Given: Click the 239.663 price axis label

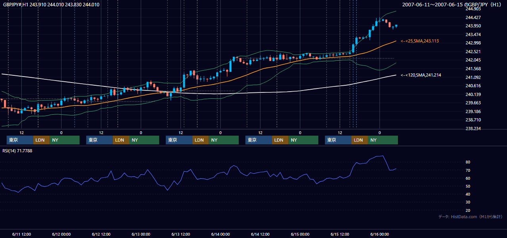Looking at the screenshot, I should pos(473,103).
